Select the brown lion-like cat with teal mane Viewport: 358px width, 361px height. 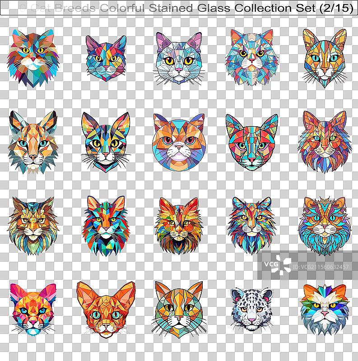click(33, 226)
